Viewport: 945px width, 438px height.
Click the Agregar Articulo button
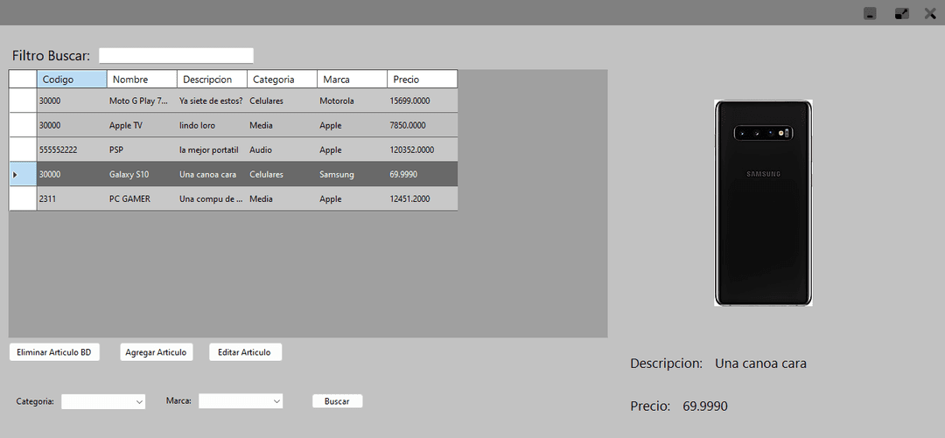(157, 352)
